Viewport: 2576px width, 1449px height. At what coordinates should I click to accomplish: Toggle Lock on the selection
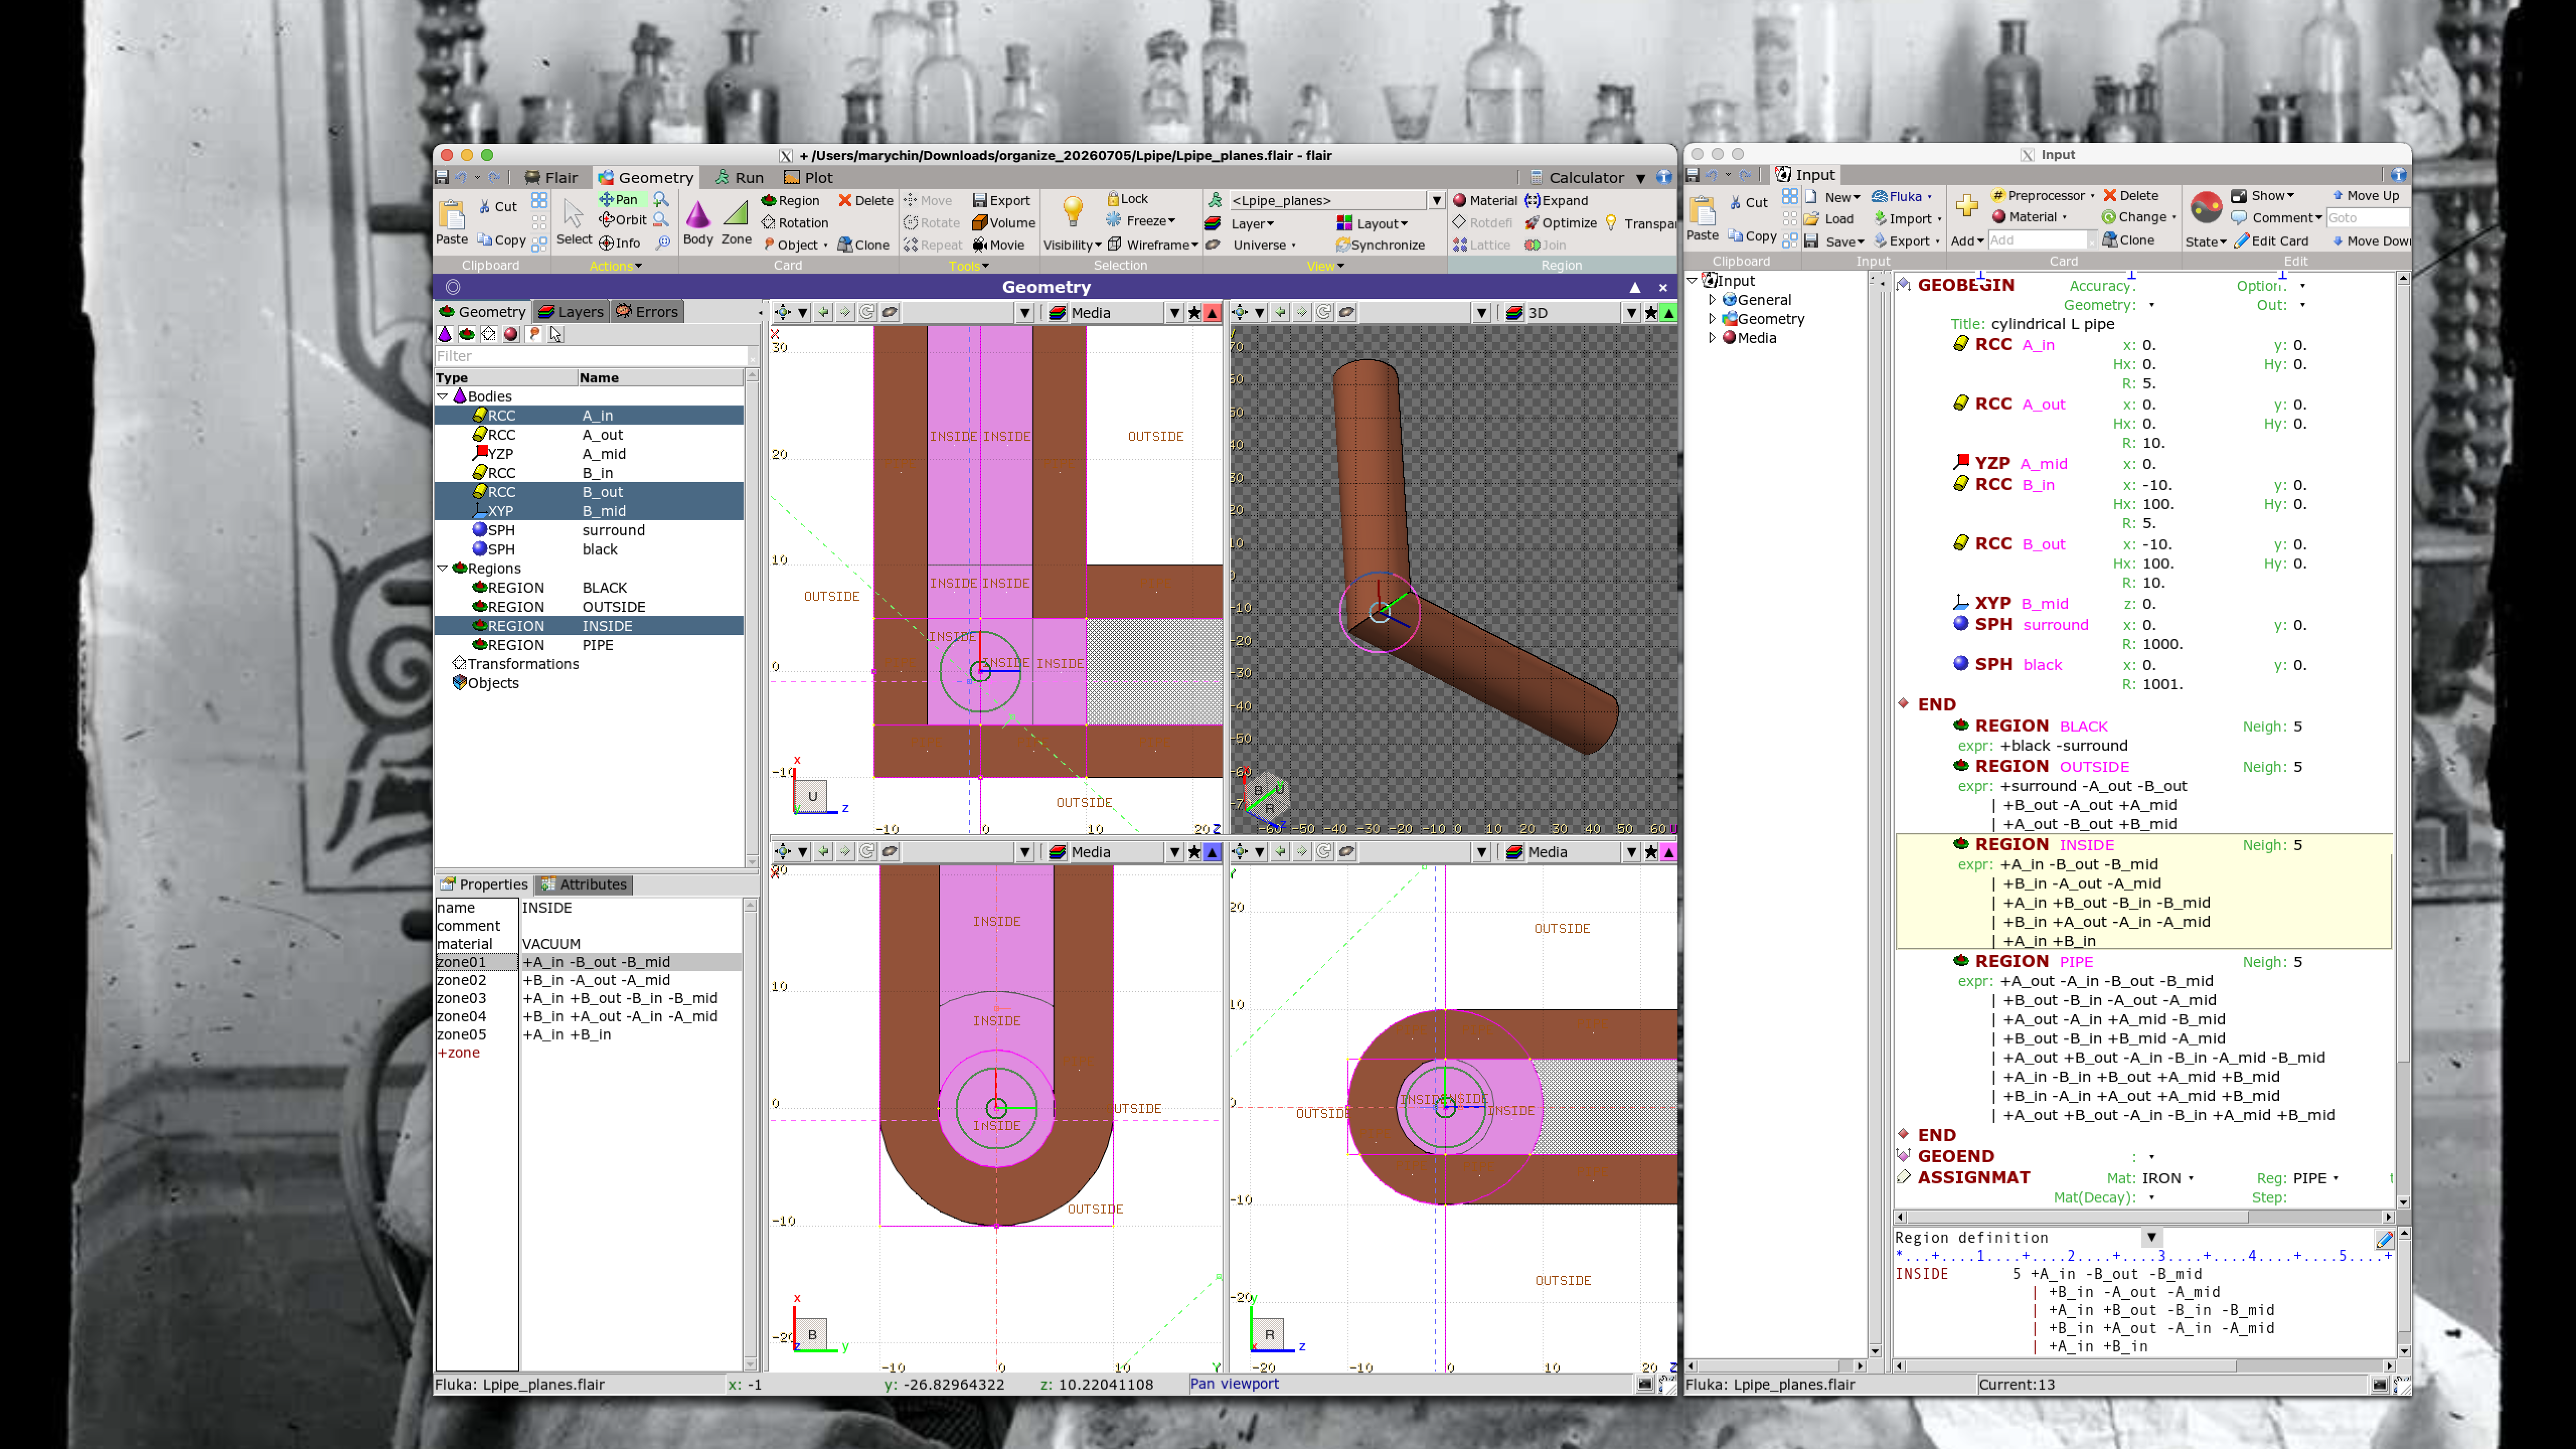tap(1128, 199)
